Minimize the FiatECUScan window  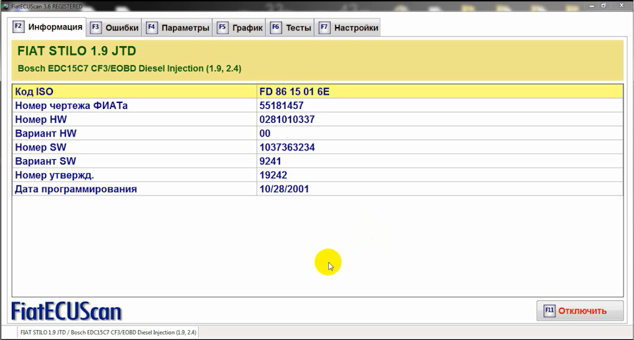[x=592, y=6]
